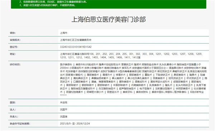Click the 级别 label
Screen dimensions: 215x131
(x=13, y=103)
